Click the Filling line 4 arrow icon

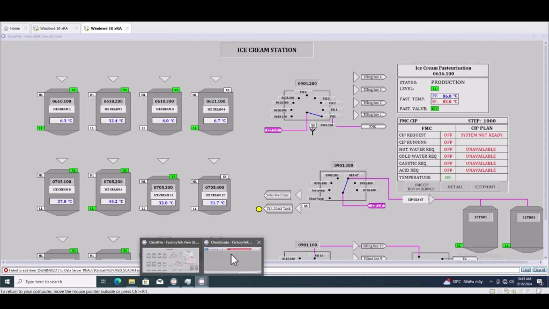pyautogui.click(x=357, y=77)
